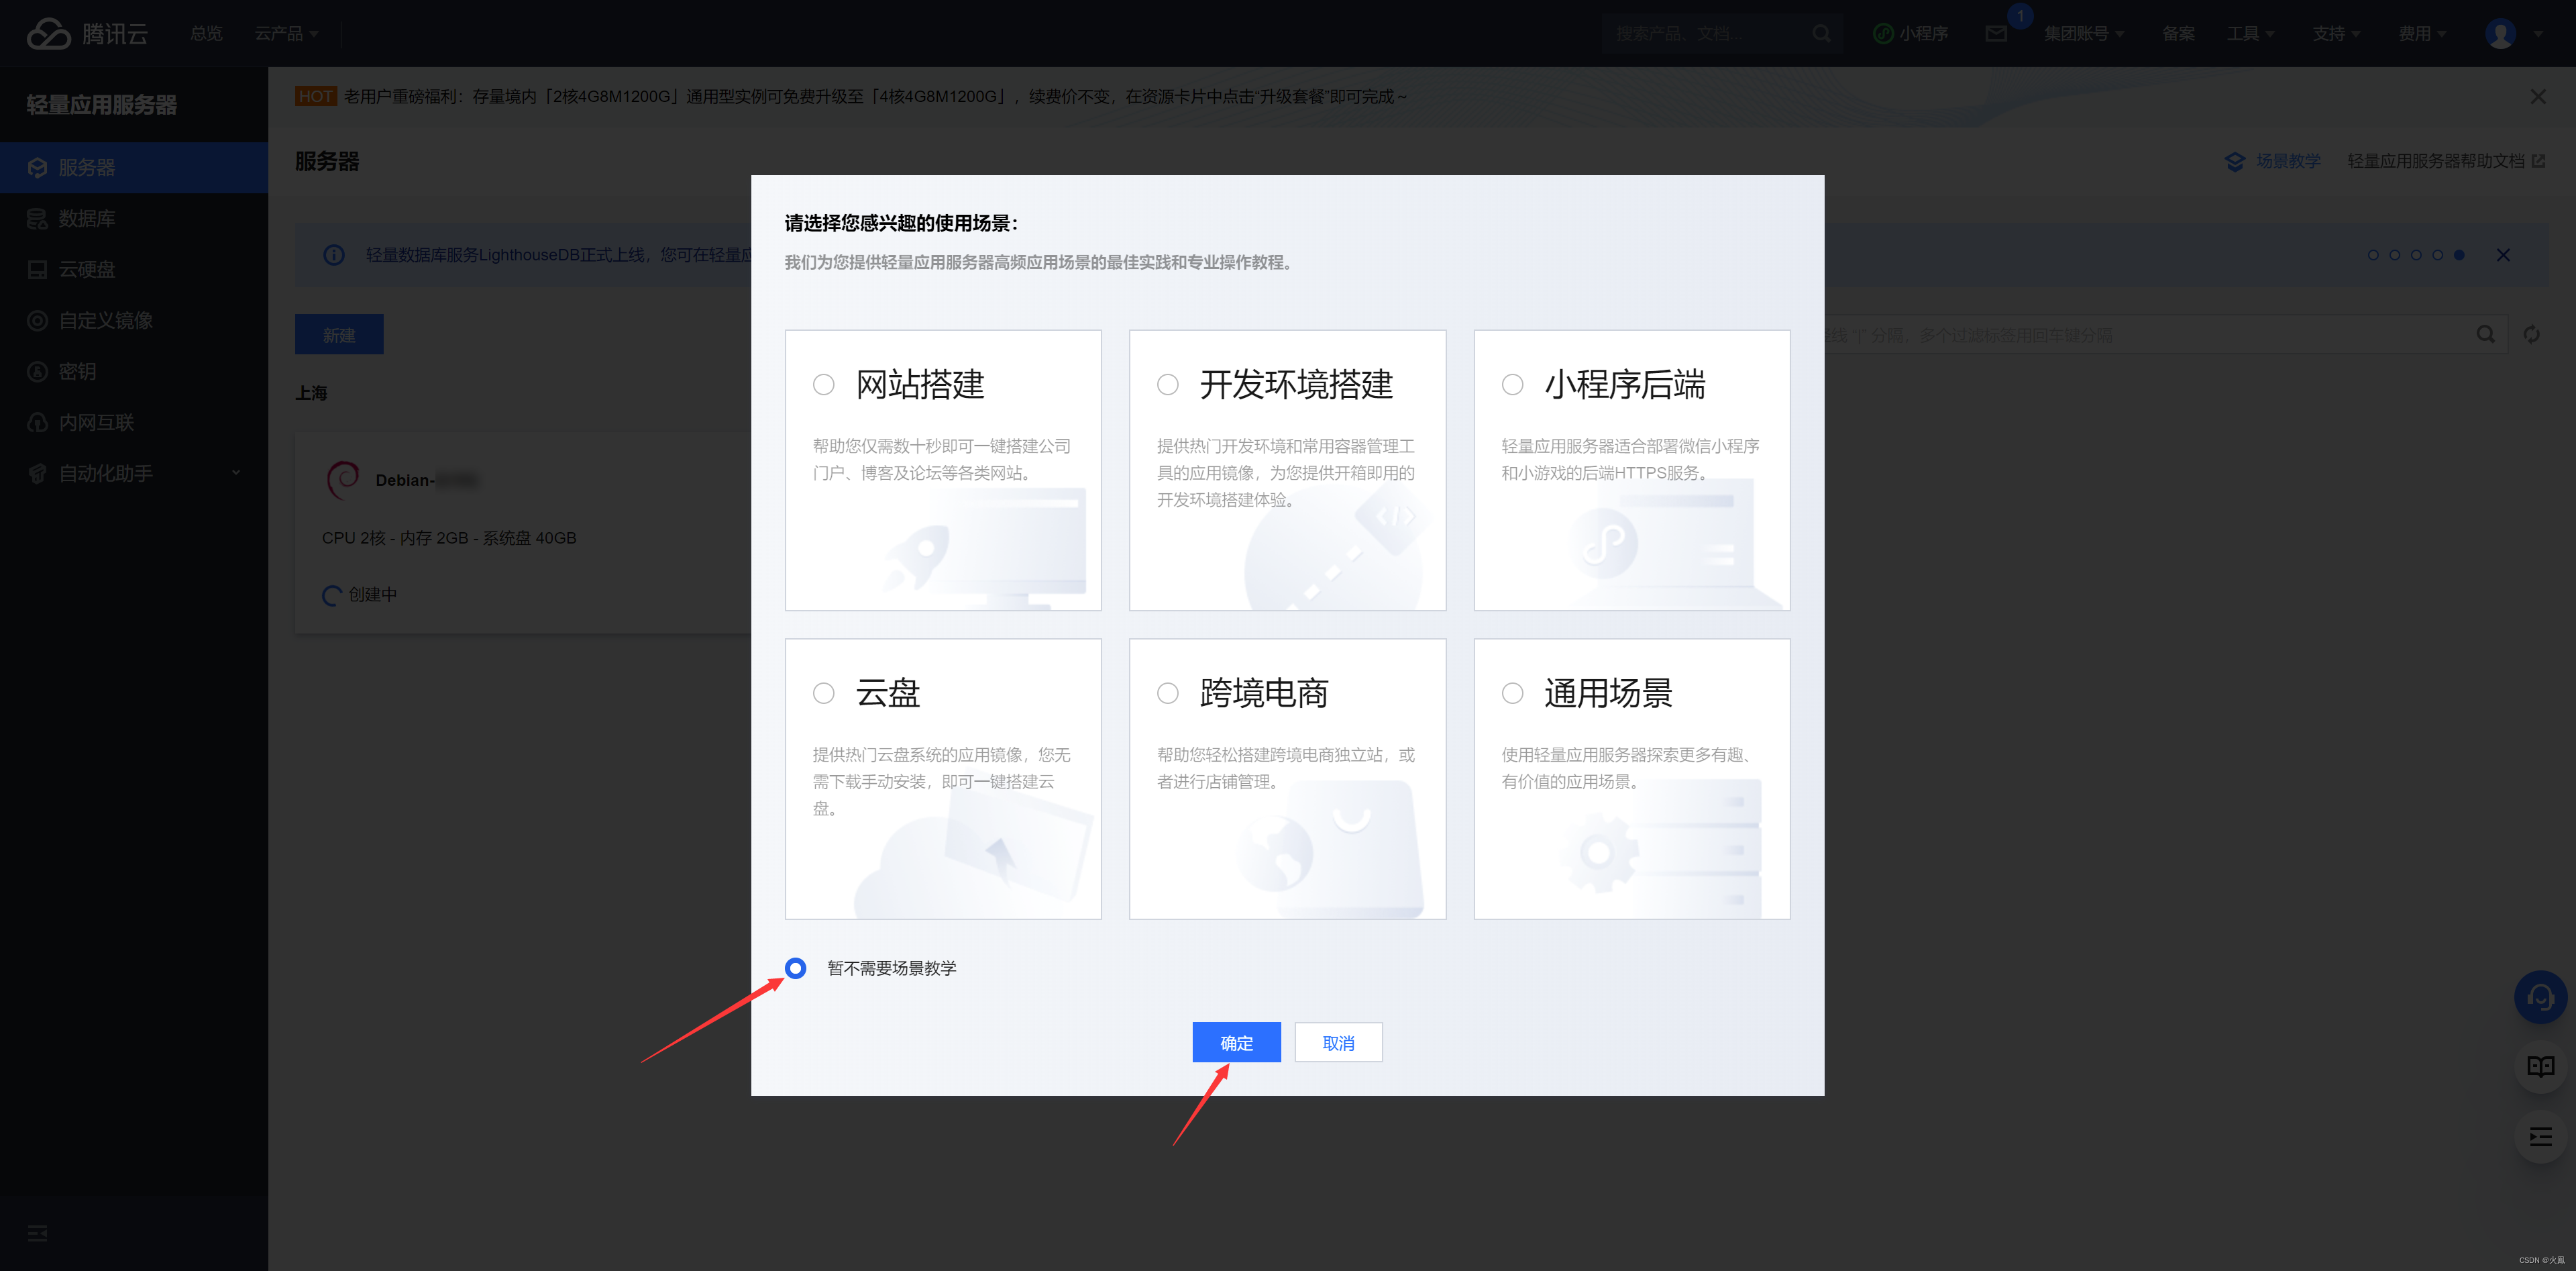Open the 备案 top menu item
The width and height of the screenshot is (2576, 1271).
pyautogui.click(x=2178, y=34)
